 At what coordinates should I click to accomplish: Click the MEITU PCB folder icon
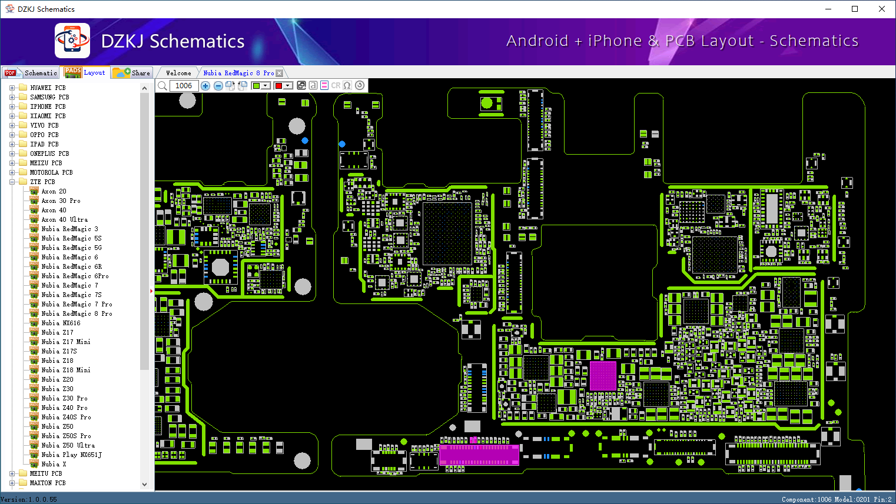23,473
